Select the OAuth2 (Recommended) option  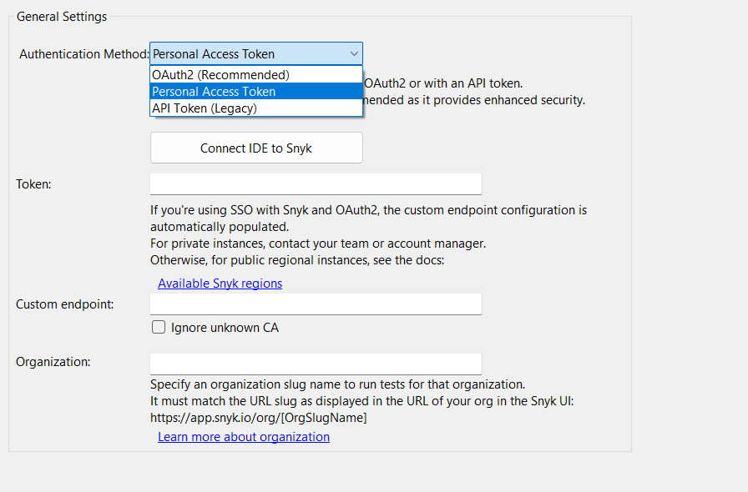pos(220,75)
